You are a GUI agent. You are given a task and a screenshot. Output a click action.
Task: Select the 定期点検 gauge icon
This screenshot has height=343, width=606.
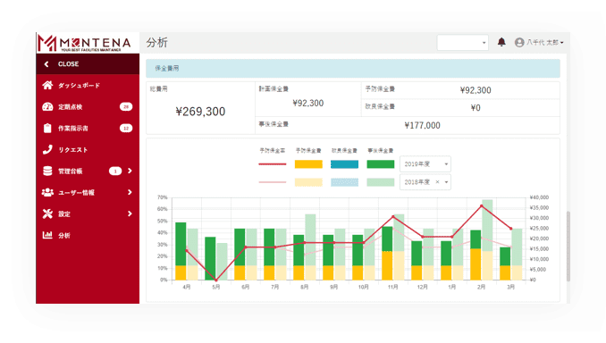47,106
